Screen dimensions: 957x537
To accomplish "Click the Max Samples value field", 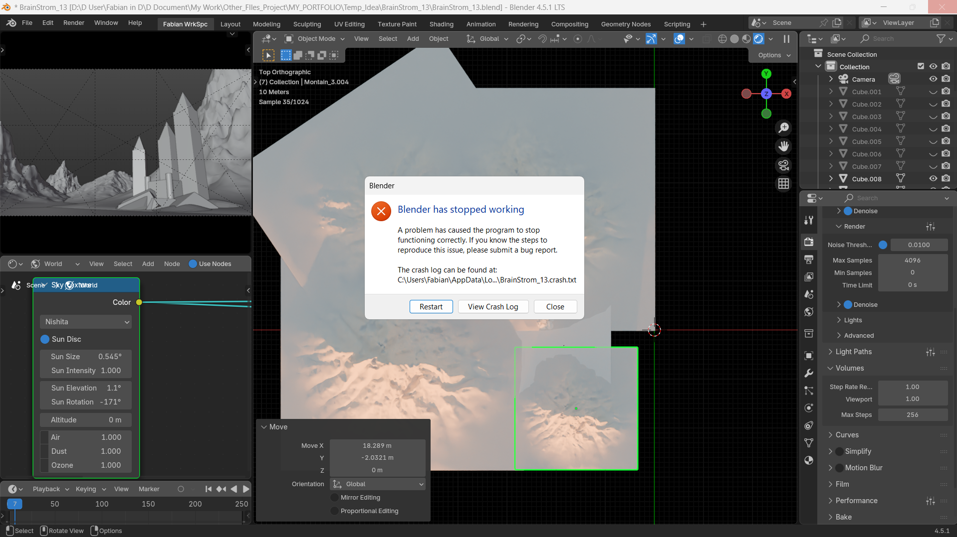I will pos(913,260).
